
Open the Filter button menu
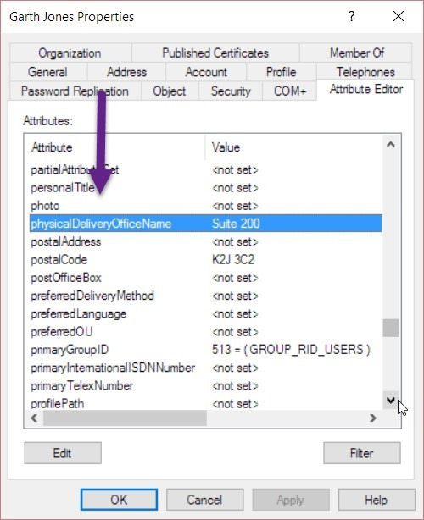click(362, 453)
